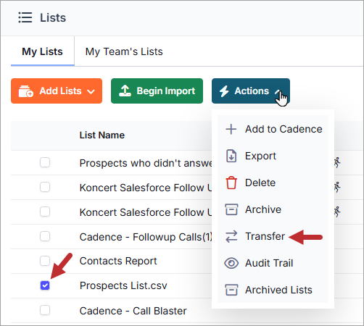The height and width of the screenshot is (326, 364).
Task: Click the green Begin Import button
Action: 157,91
